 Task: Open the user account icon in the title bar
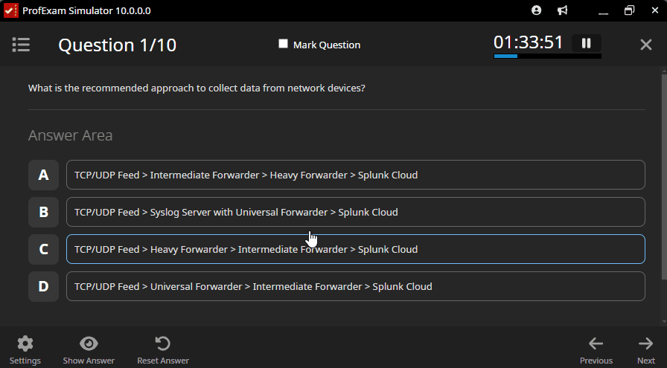tap(537, 10)
